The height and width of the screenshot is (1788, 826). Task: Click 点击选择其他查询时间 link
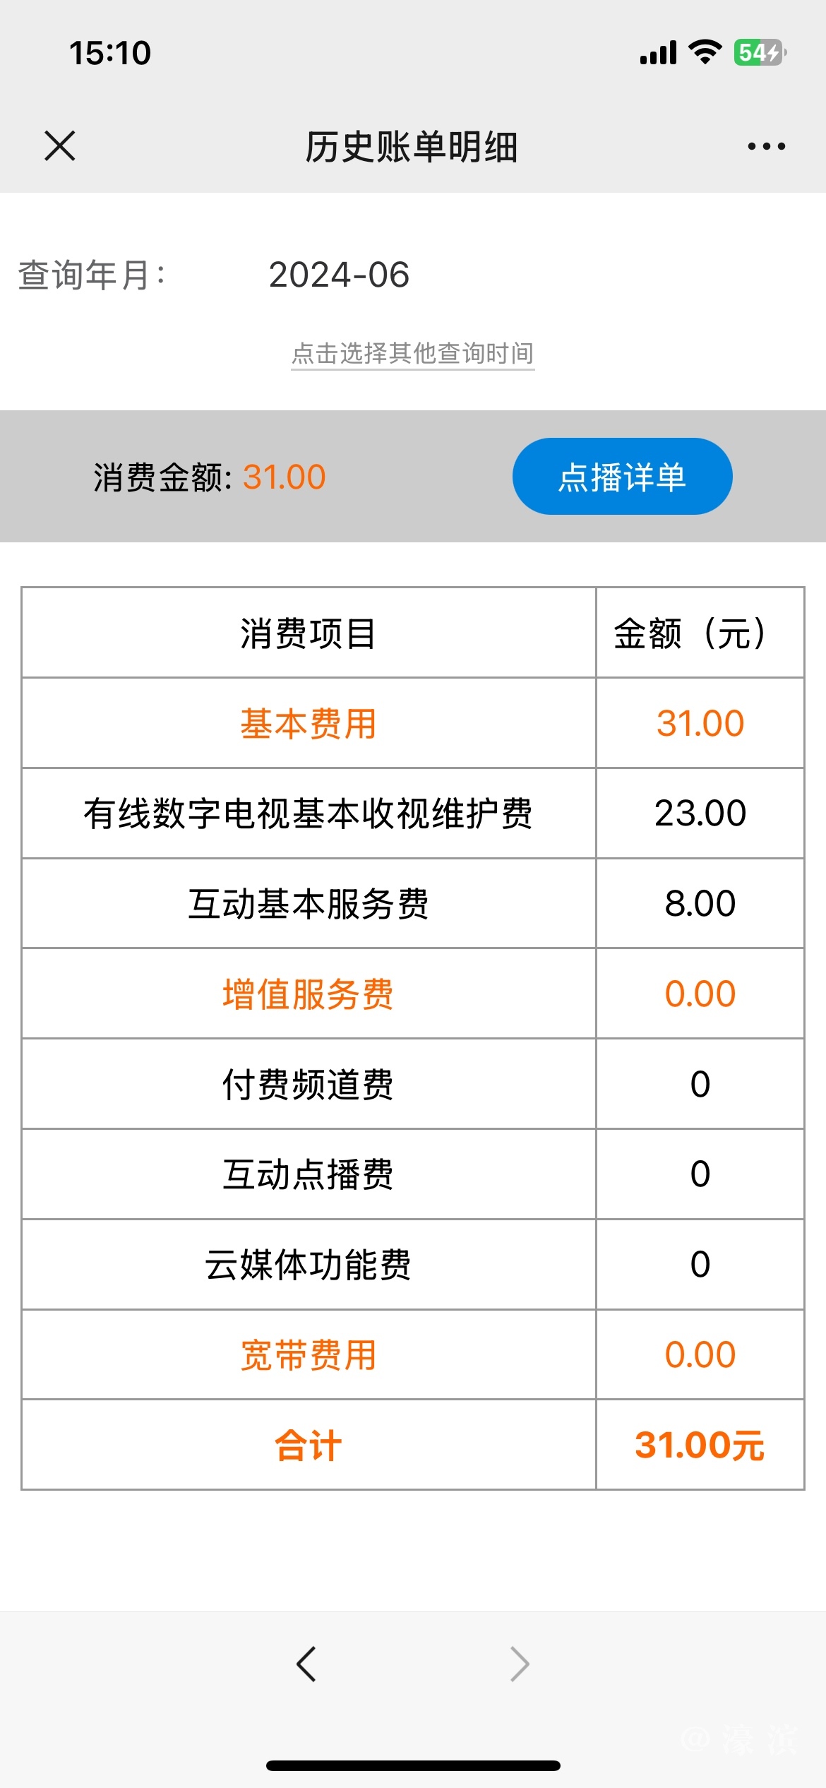tap(413, 353)
